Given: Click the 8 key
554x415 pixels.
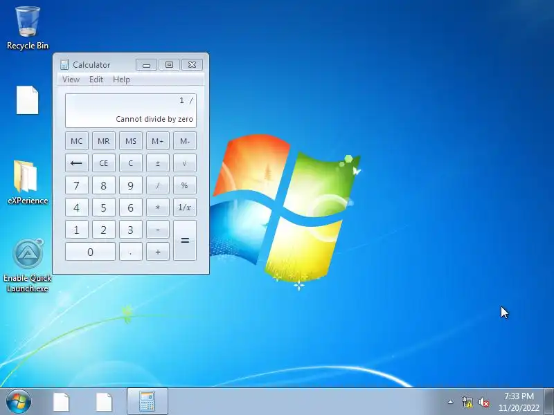Looking at the screenshot, I should (103, 185).
